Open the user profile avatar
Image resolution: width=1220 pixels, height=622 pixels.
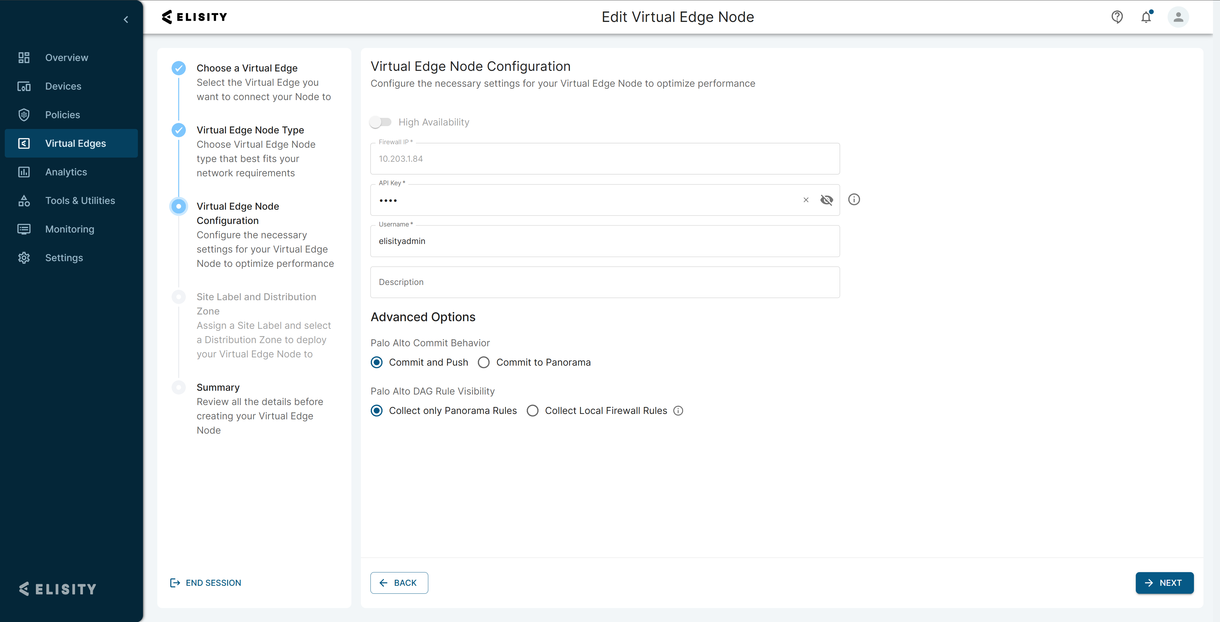click(1178, 17)
